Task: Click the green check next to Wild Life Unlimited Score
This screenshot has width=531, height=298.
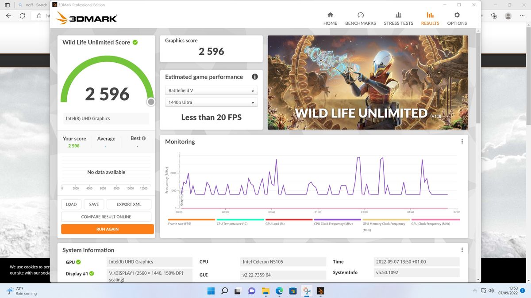Action: 135,42
